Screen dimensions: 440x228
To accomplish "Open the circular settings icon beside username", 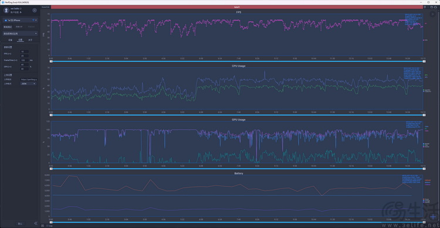I will click(x=35, y=11).
